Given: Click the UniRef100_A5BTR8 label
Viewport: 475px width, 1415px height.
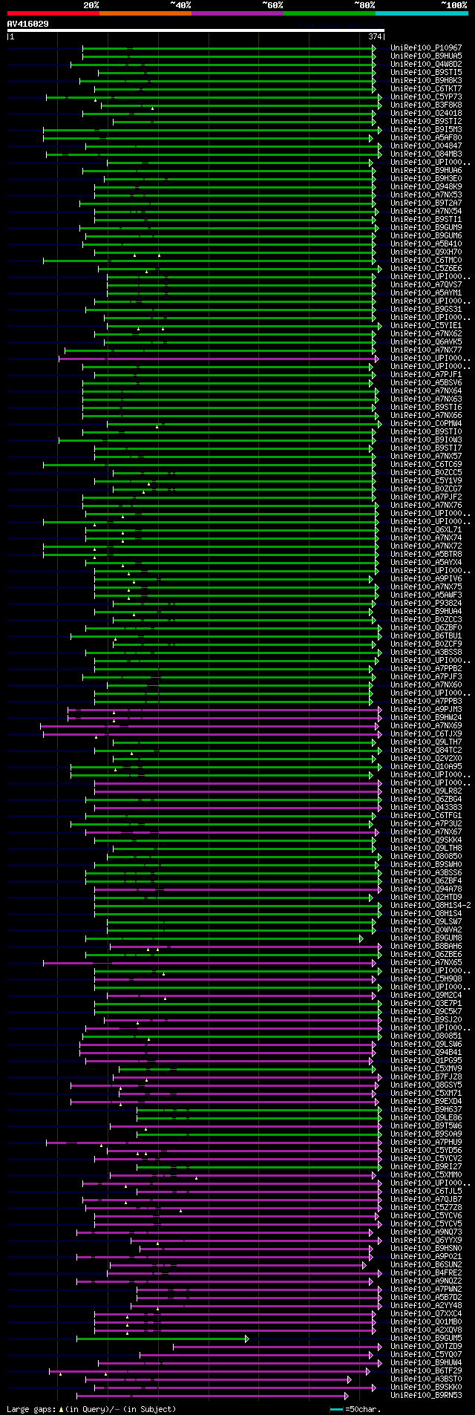Looking at the screenshot, I should [x=426, y=554].
